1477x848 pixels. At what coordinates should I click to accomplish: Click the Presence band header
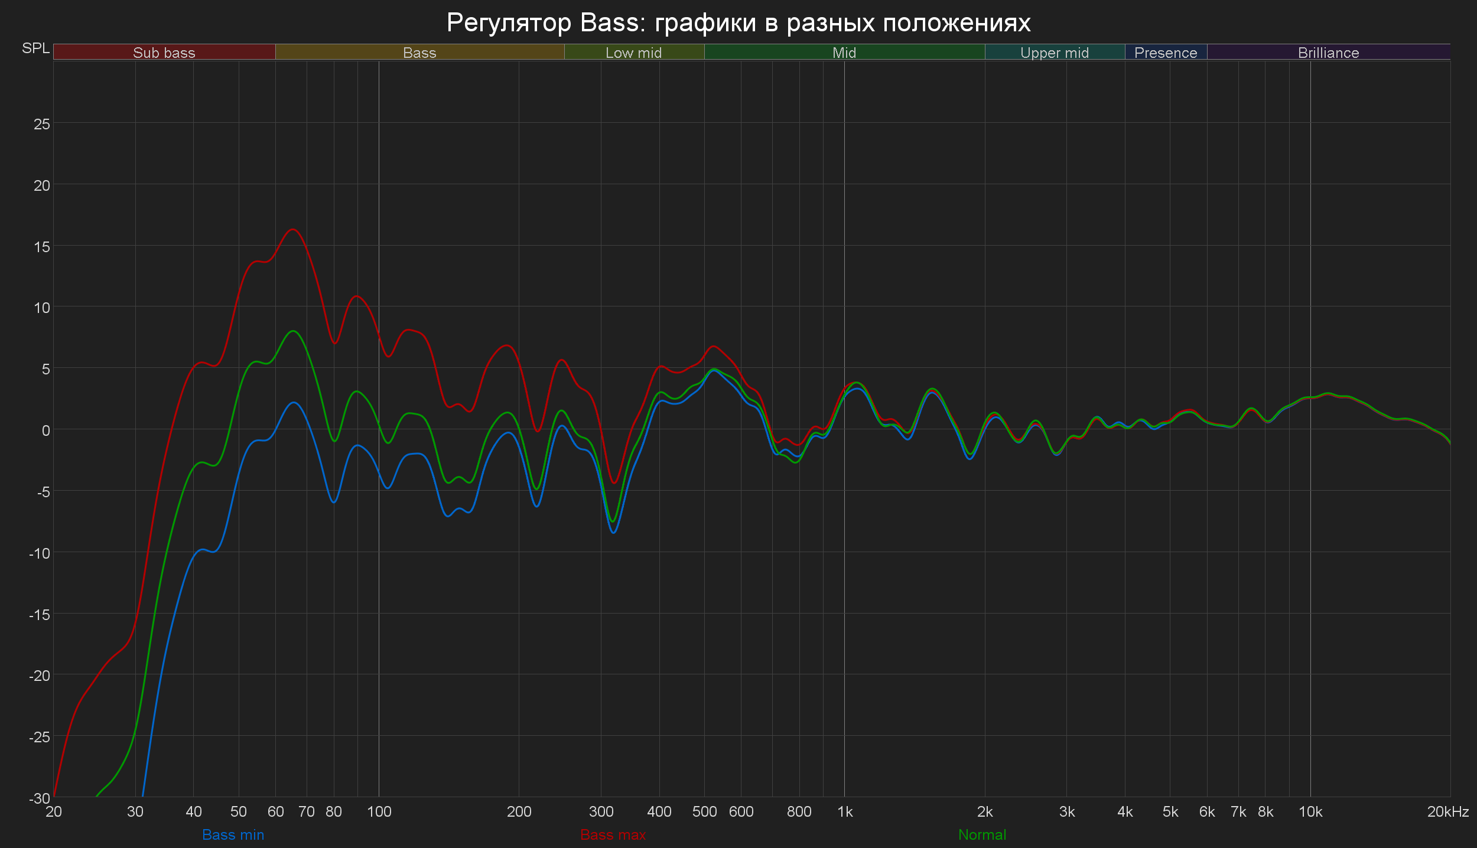pyautogui.click(x=1166, y=53)
